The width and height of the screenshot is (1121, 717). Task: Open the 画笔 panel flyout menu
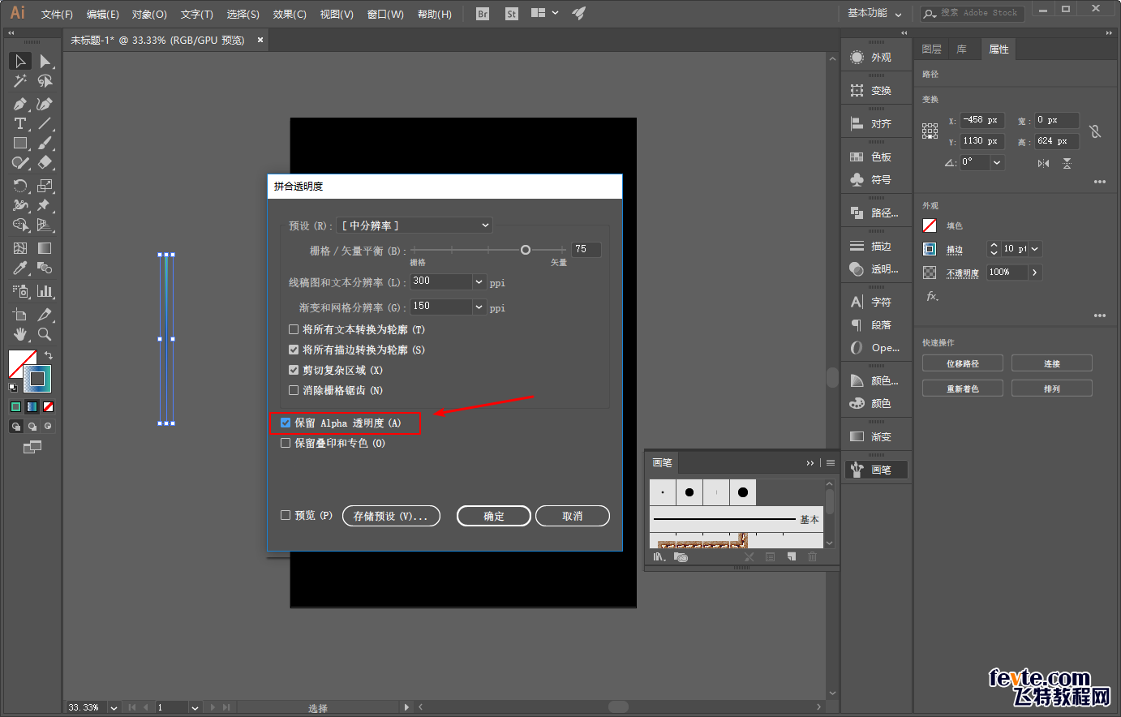point(831,462)
